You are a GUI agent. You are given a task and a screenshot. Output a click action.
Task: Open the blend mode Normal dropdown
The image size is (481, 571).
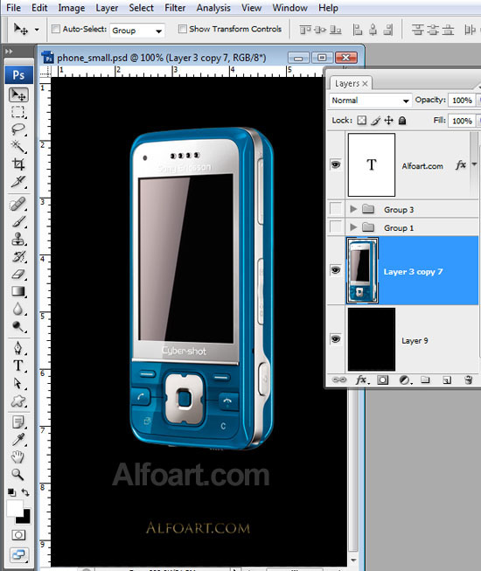[370, 101]
